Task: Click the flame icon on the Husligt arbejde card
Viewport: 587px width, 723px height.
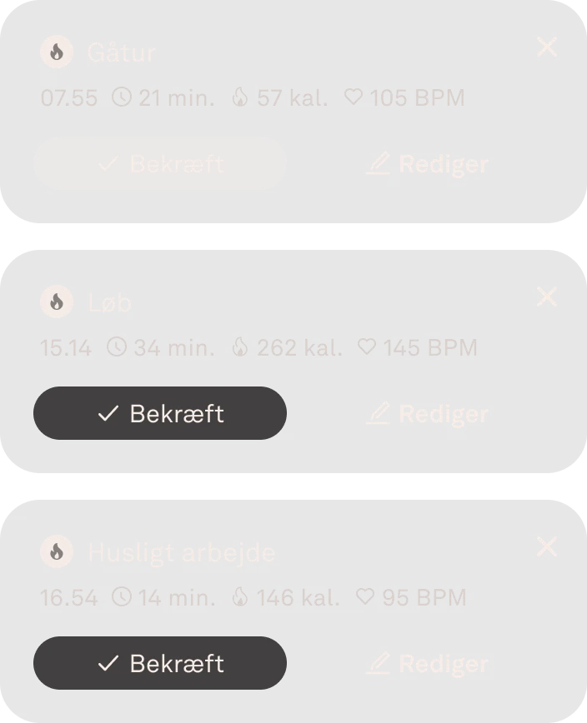Action: tap(56, 551)
